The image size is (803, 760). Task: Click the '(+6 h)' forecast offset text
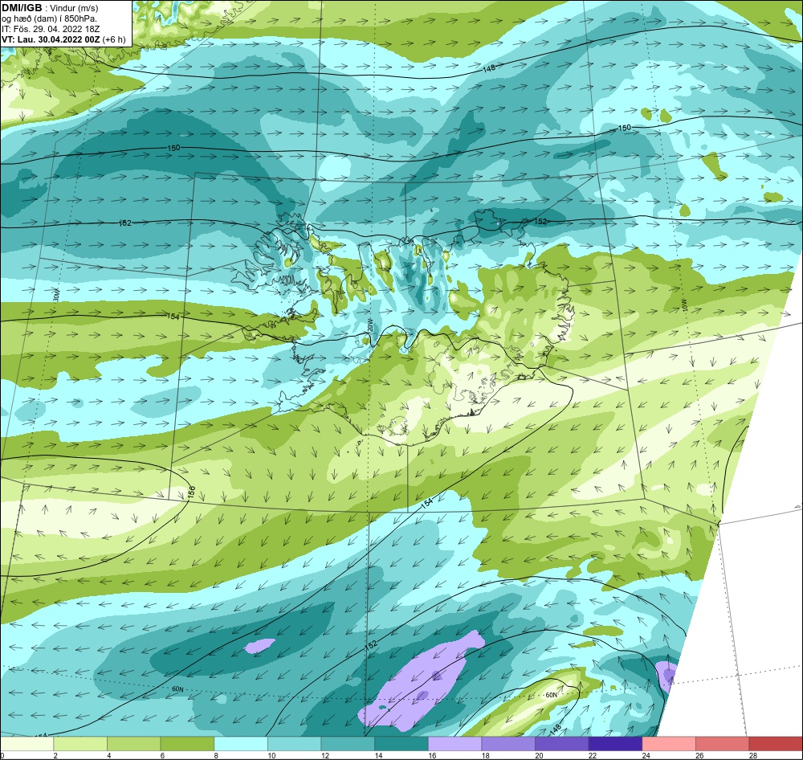coord(114,39)
